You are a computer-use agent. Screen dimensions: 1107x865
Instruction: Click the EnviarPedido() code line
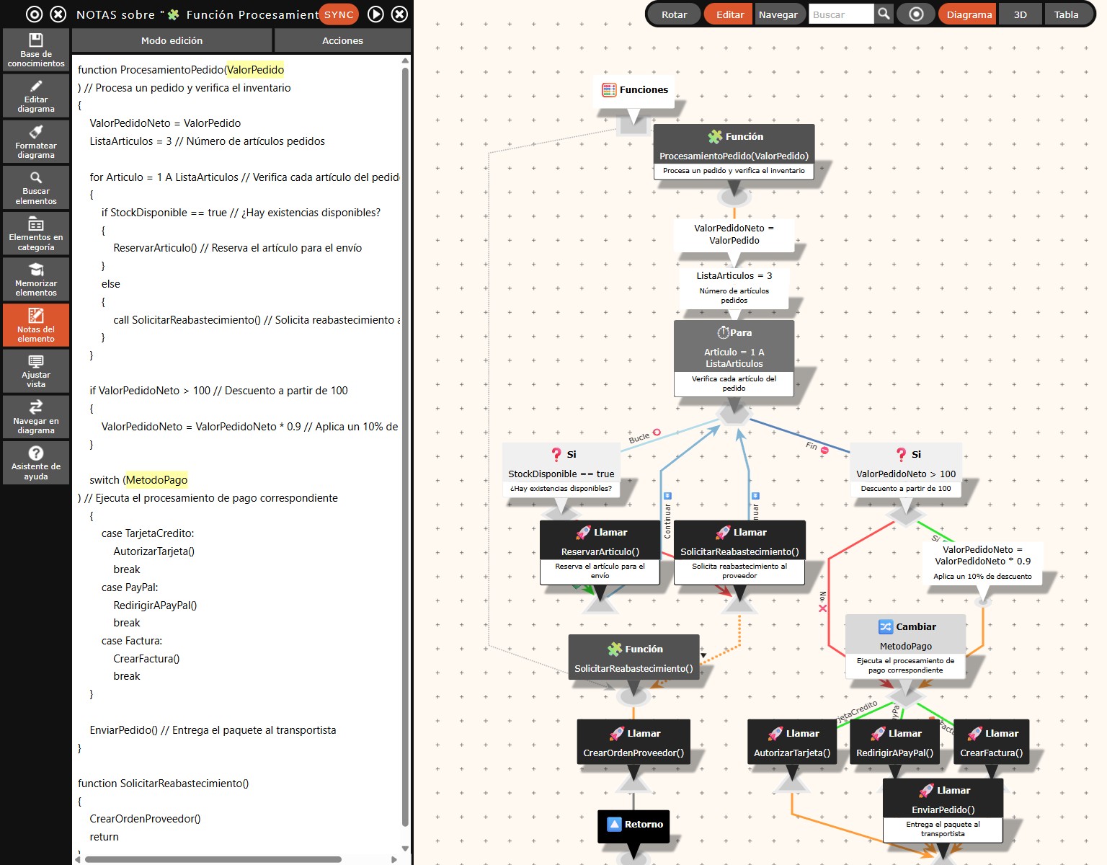(x=213, y=730)
